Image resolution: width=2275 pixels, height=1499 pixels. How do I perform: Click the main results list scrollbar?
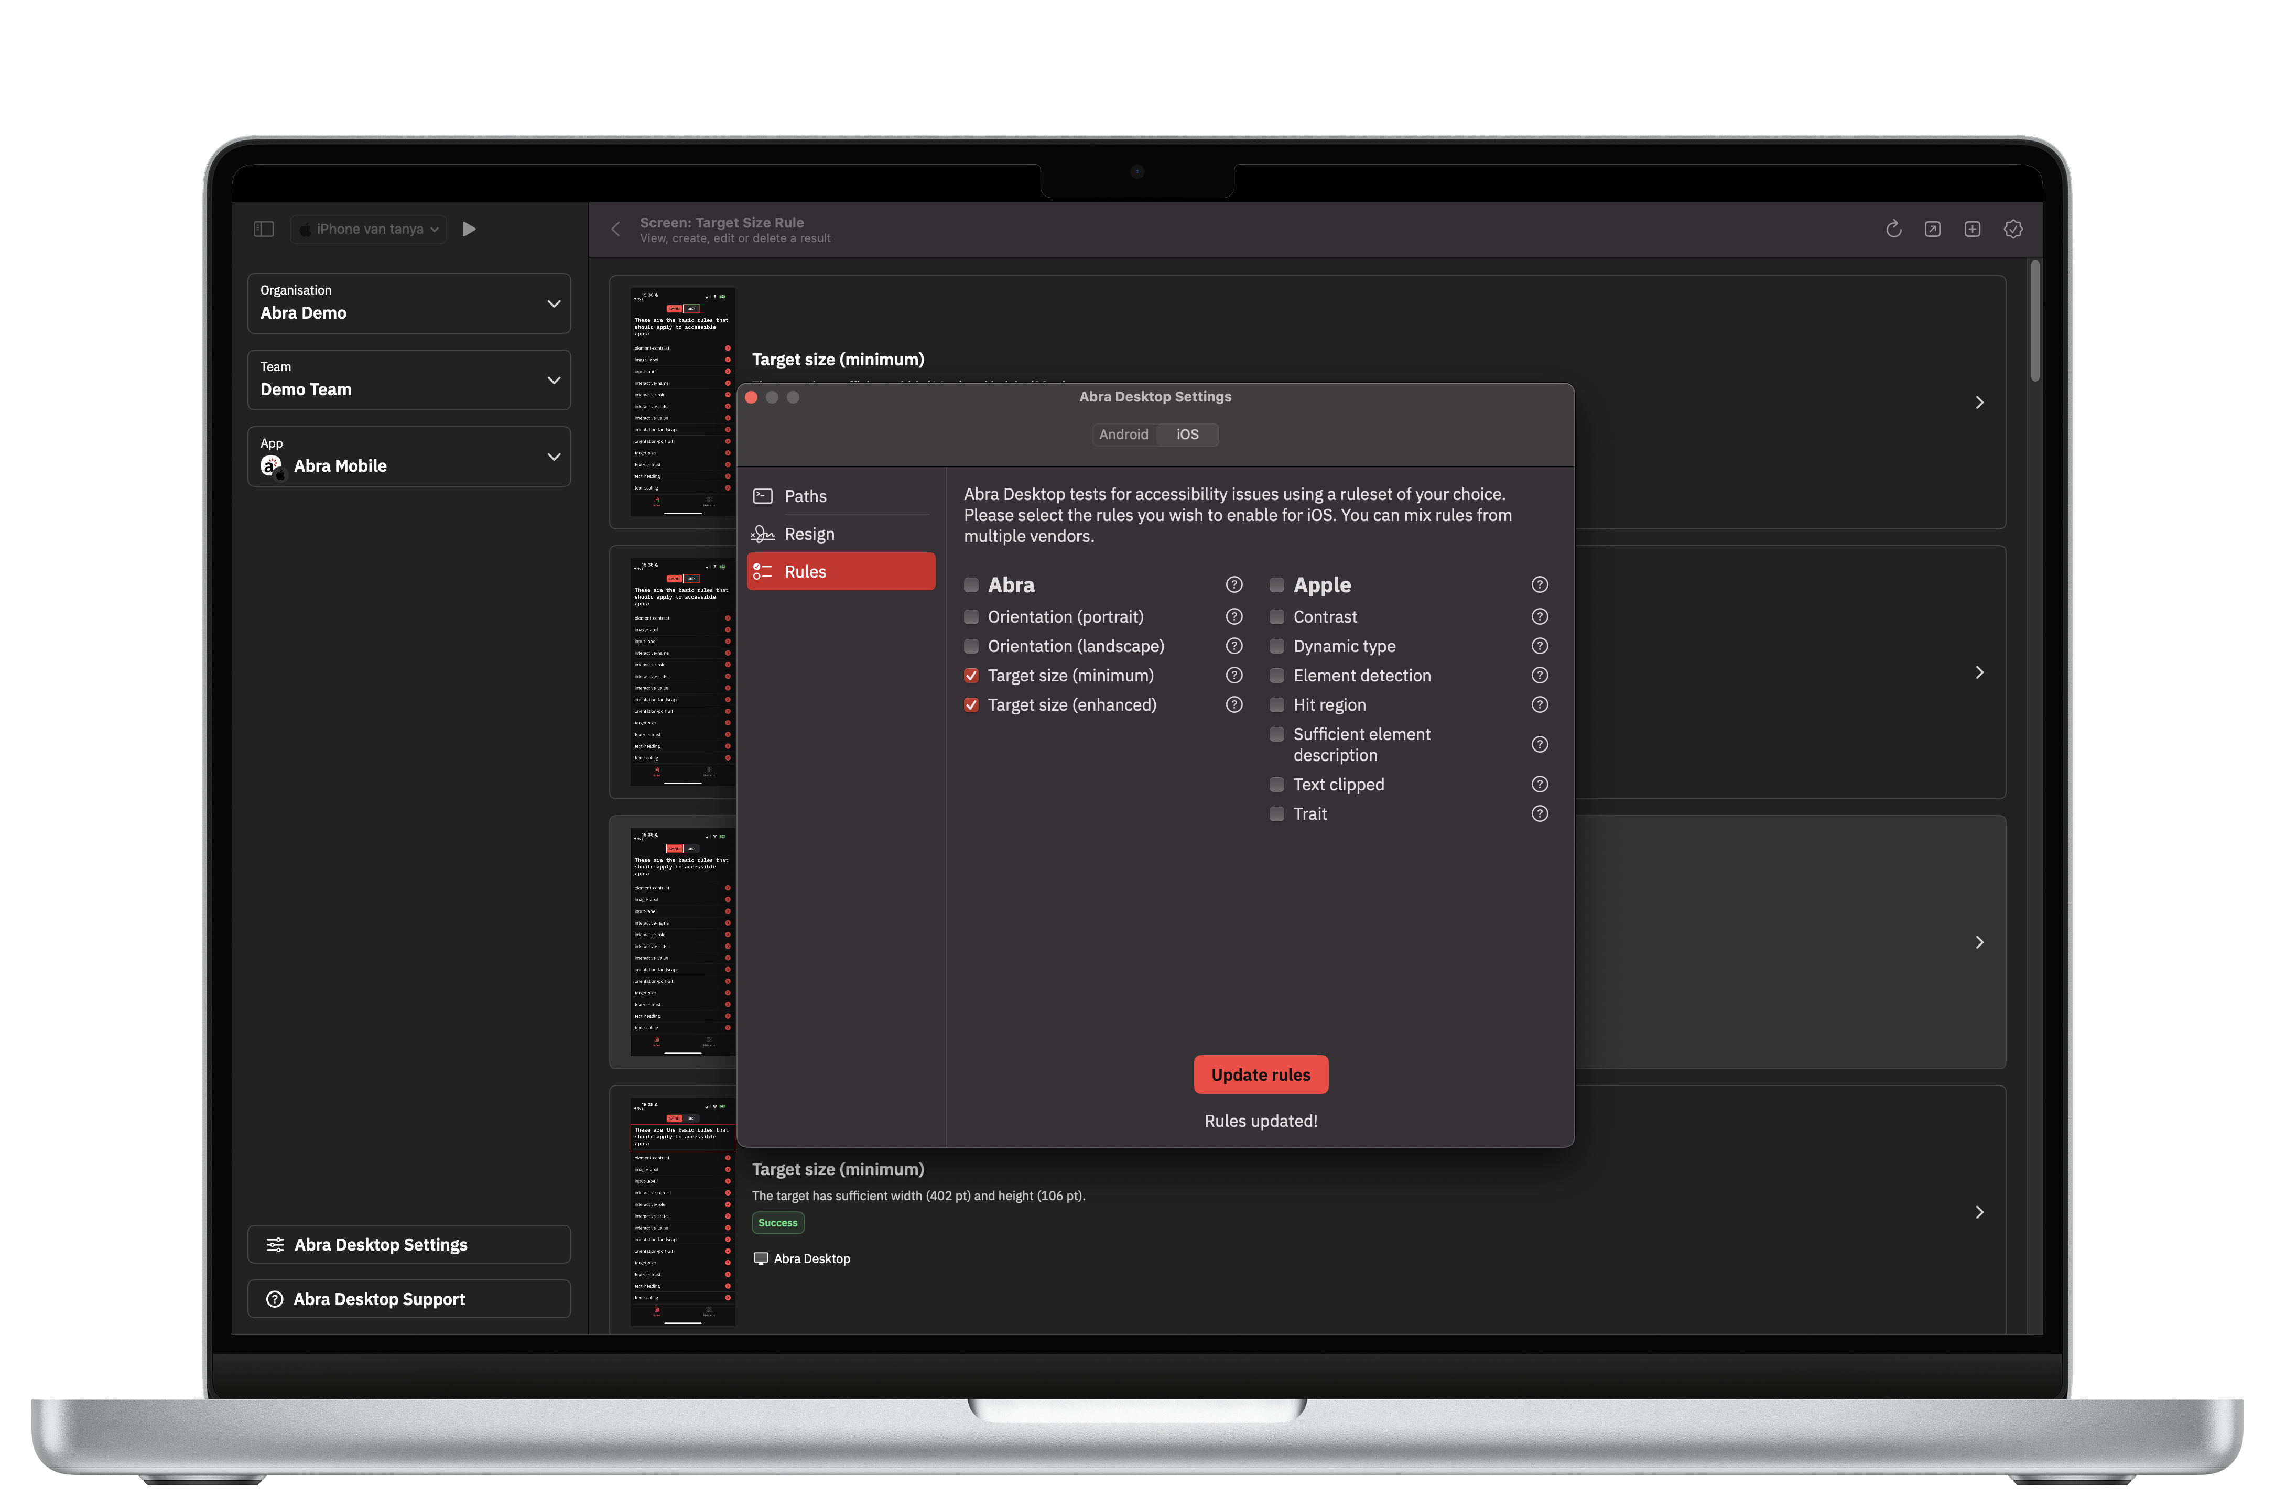pos(2035,320)
